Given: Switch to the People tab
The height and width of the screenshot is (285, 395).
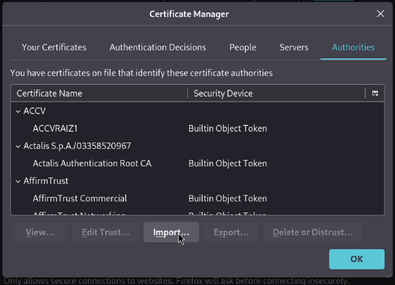Looking at the screenshot, I should coord(243,47).
